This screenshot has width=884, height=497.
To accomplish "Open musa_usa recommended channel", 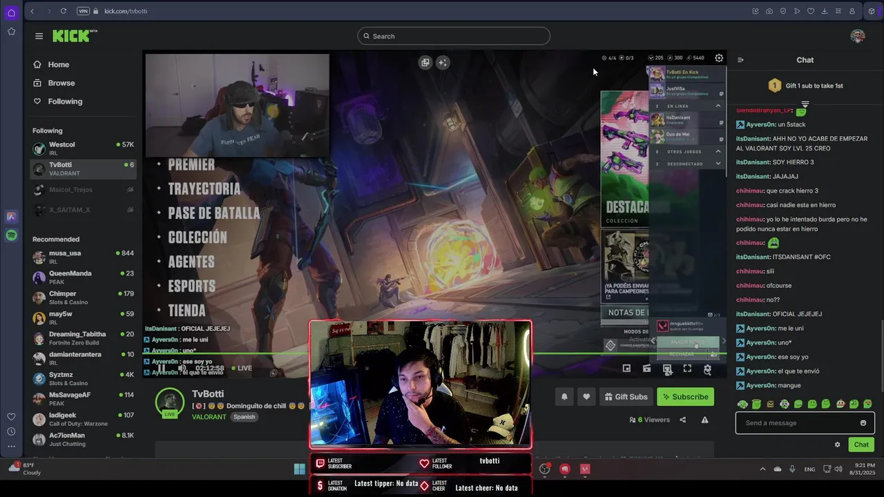I will [x=83, y=257].
